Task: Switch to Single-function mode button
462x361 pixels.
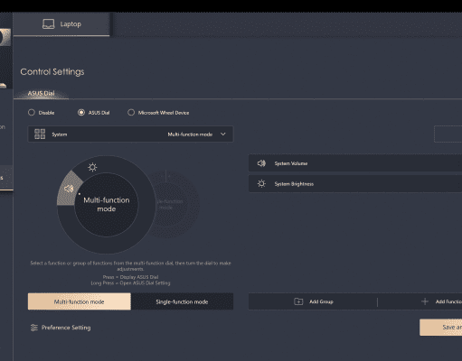Action: (182, 301)
